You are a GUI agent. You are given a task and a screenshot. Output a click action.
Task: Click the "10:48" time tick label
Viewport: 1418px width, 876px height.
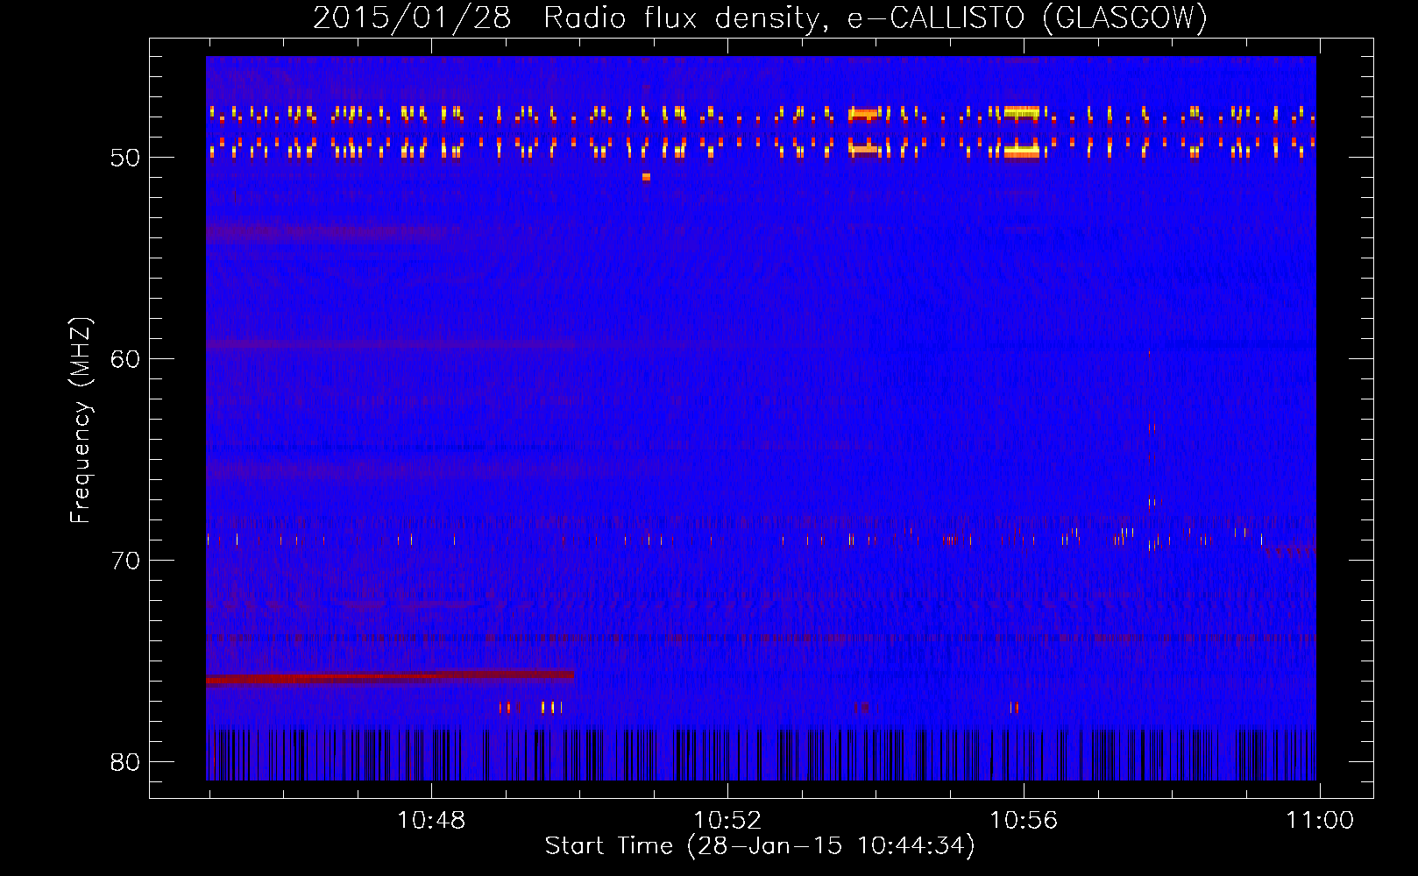point(431,821)
